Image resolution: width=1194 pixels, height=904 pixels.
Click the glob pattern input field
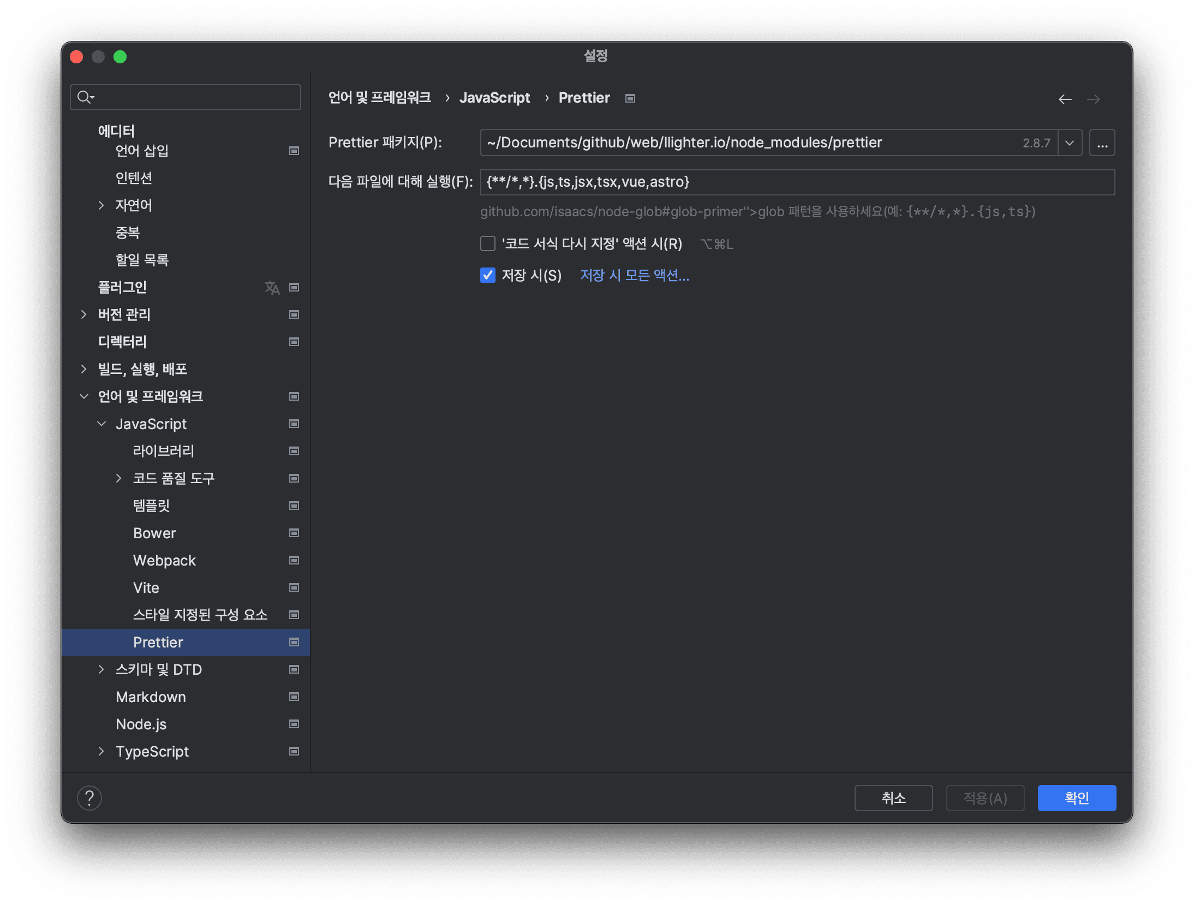pyautogui.click(x=797, y=182)
